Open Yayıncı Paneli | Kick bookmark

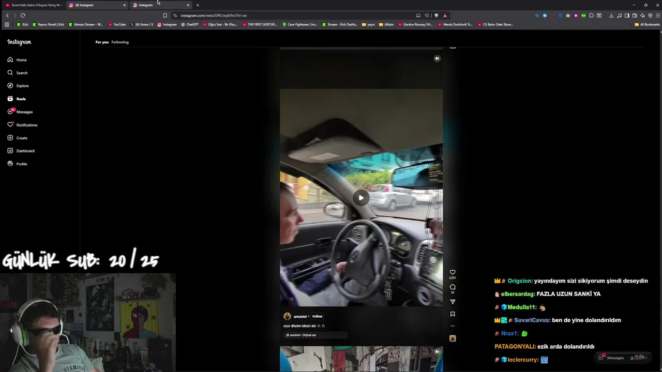(48, 24)
